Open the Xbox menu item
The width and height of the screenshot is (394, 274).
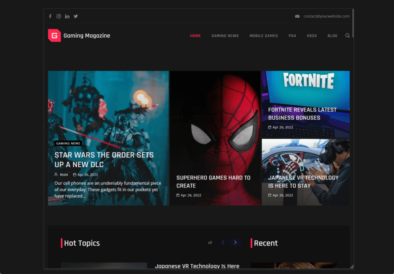[312, 36]
